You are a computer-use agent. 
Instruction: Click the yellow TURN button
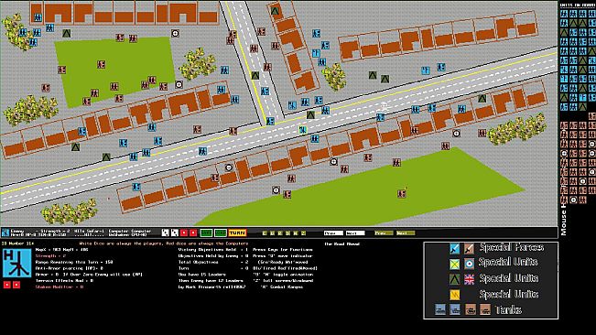(x=237, y=232)
